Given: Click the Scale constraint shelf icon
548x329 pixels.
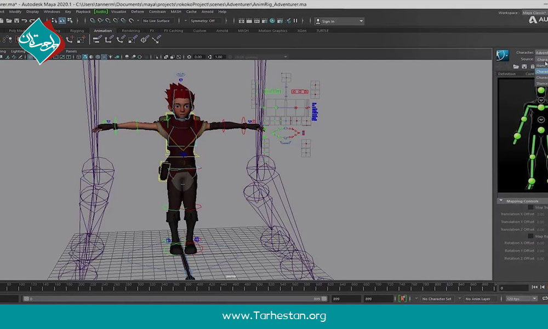Looking at the screenshot, I should [x=133, y=39].
